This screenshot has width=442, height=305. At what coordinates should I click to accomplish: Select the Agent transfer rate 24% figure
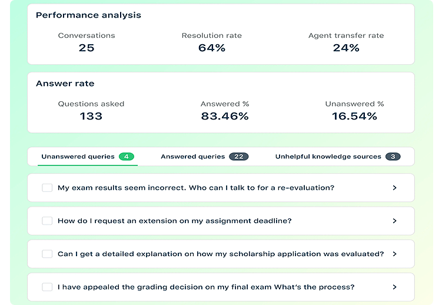click(346, 48)
